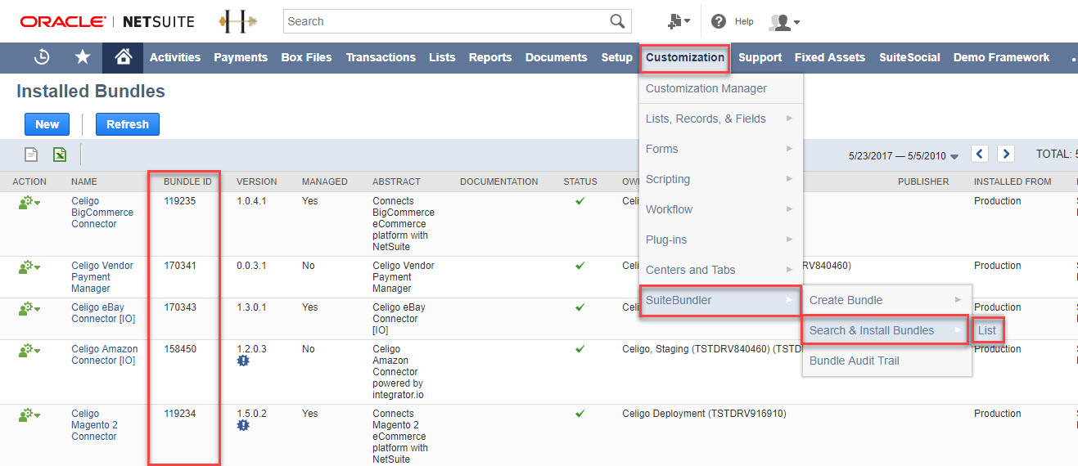Screen dimensions: 1078x466
Task: Choose List from the submenu
Action: coord(987,330)
